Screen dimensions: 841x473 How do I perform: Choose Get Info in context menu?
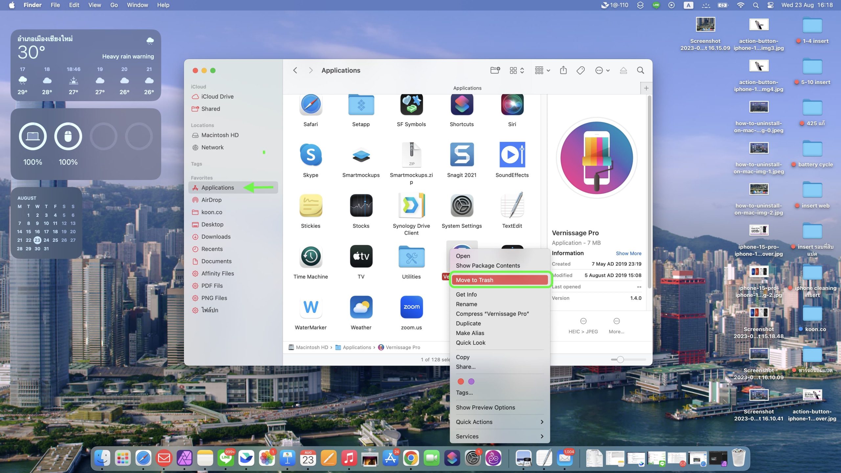pos(466,294)
